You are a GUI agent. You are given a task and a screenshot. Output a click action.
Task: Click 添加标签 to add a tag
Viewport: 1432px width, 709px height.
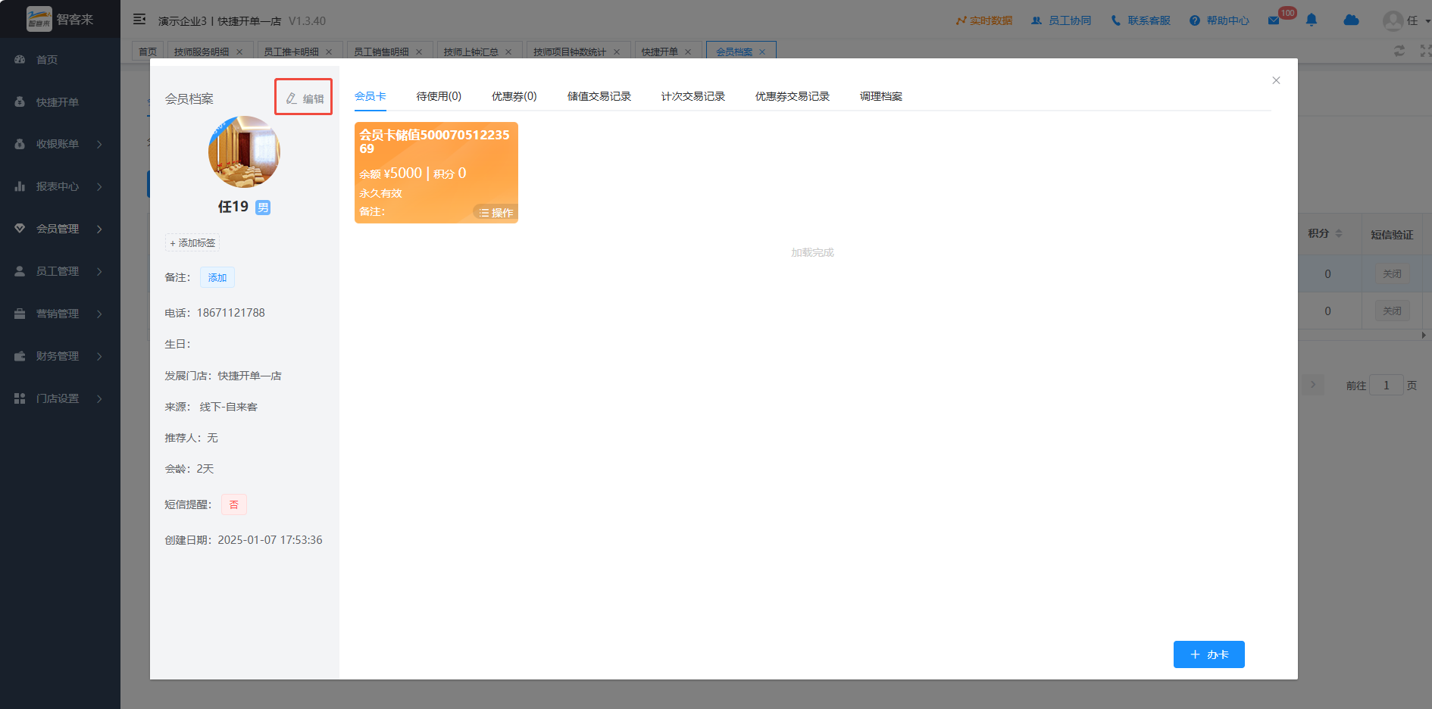(192, 242)
